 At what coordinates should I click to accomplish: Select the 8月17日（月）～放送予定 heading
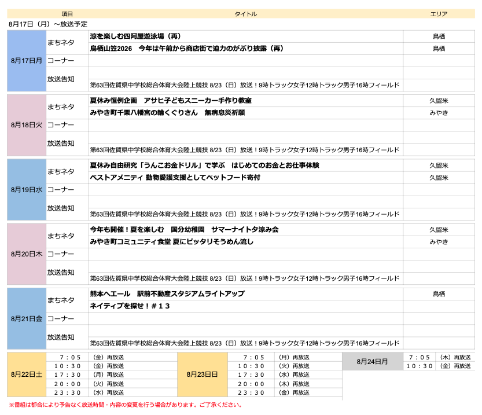click(48, 24)
